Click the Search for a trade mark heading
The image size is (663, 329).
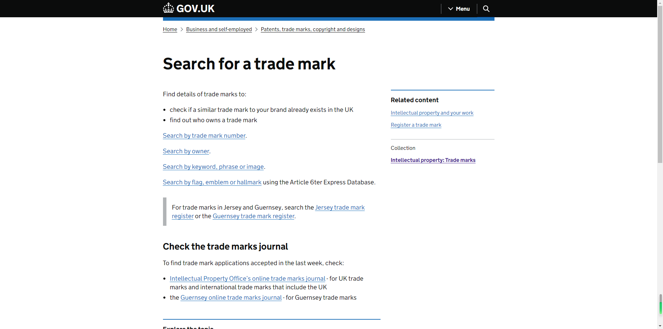point(249,64)
